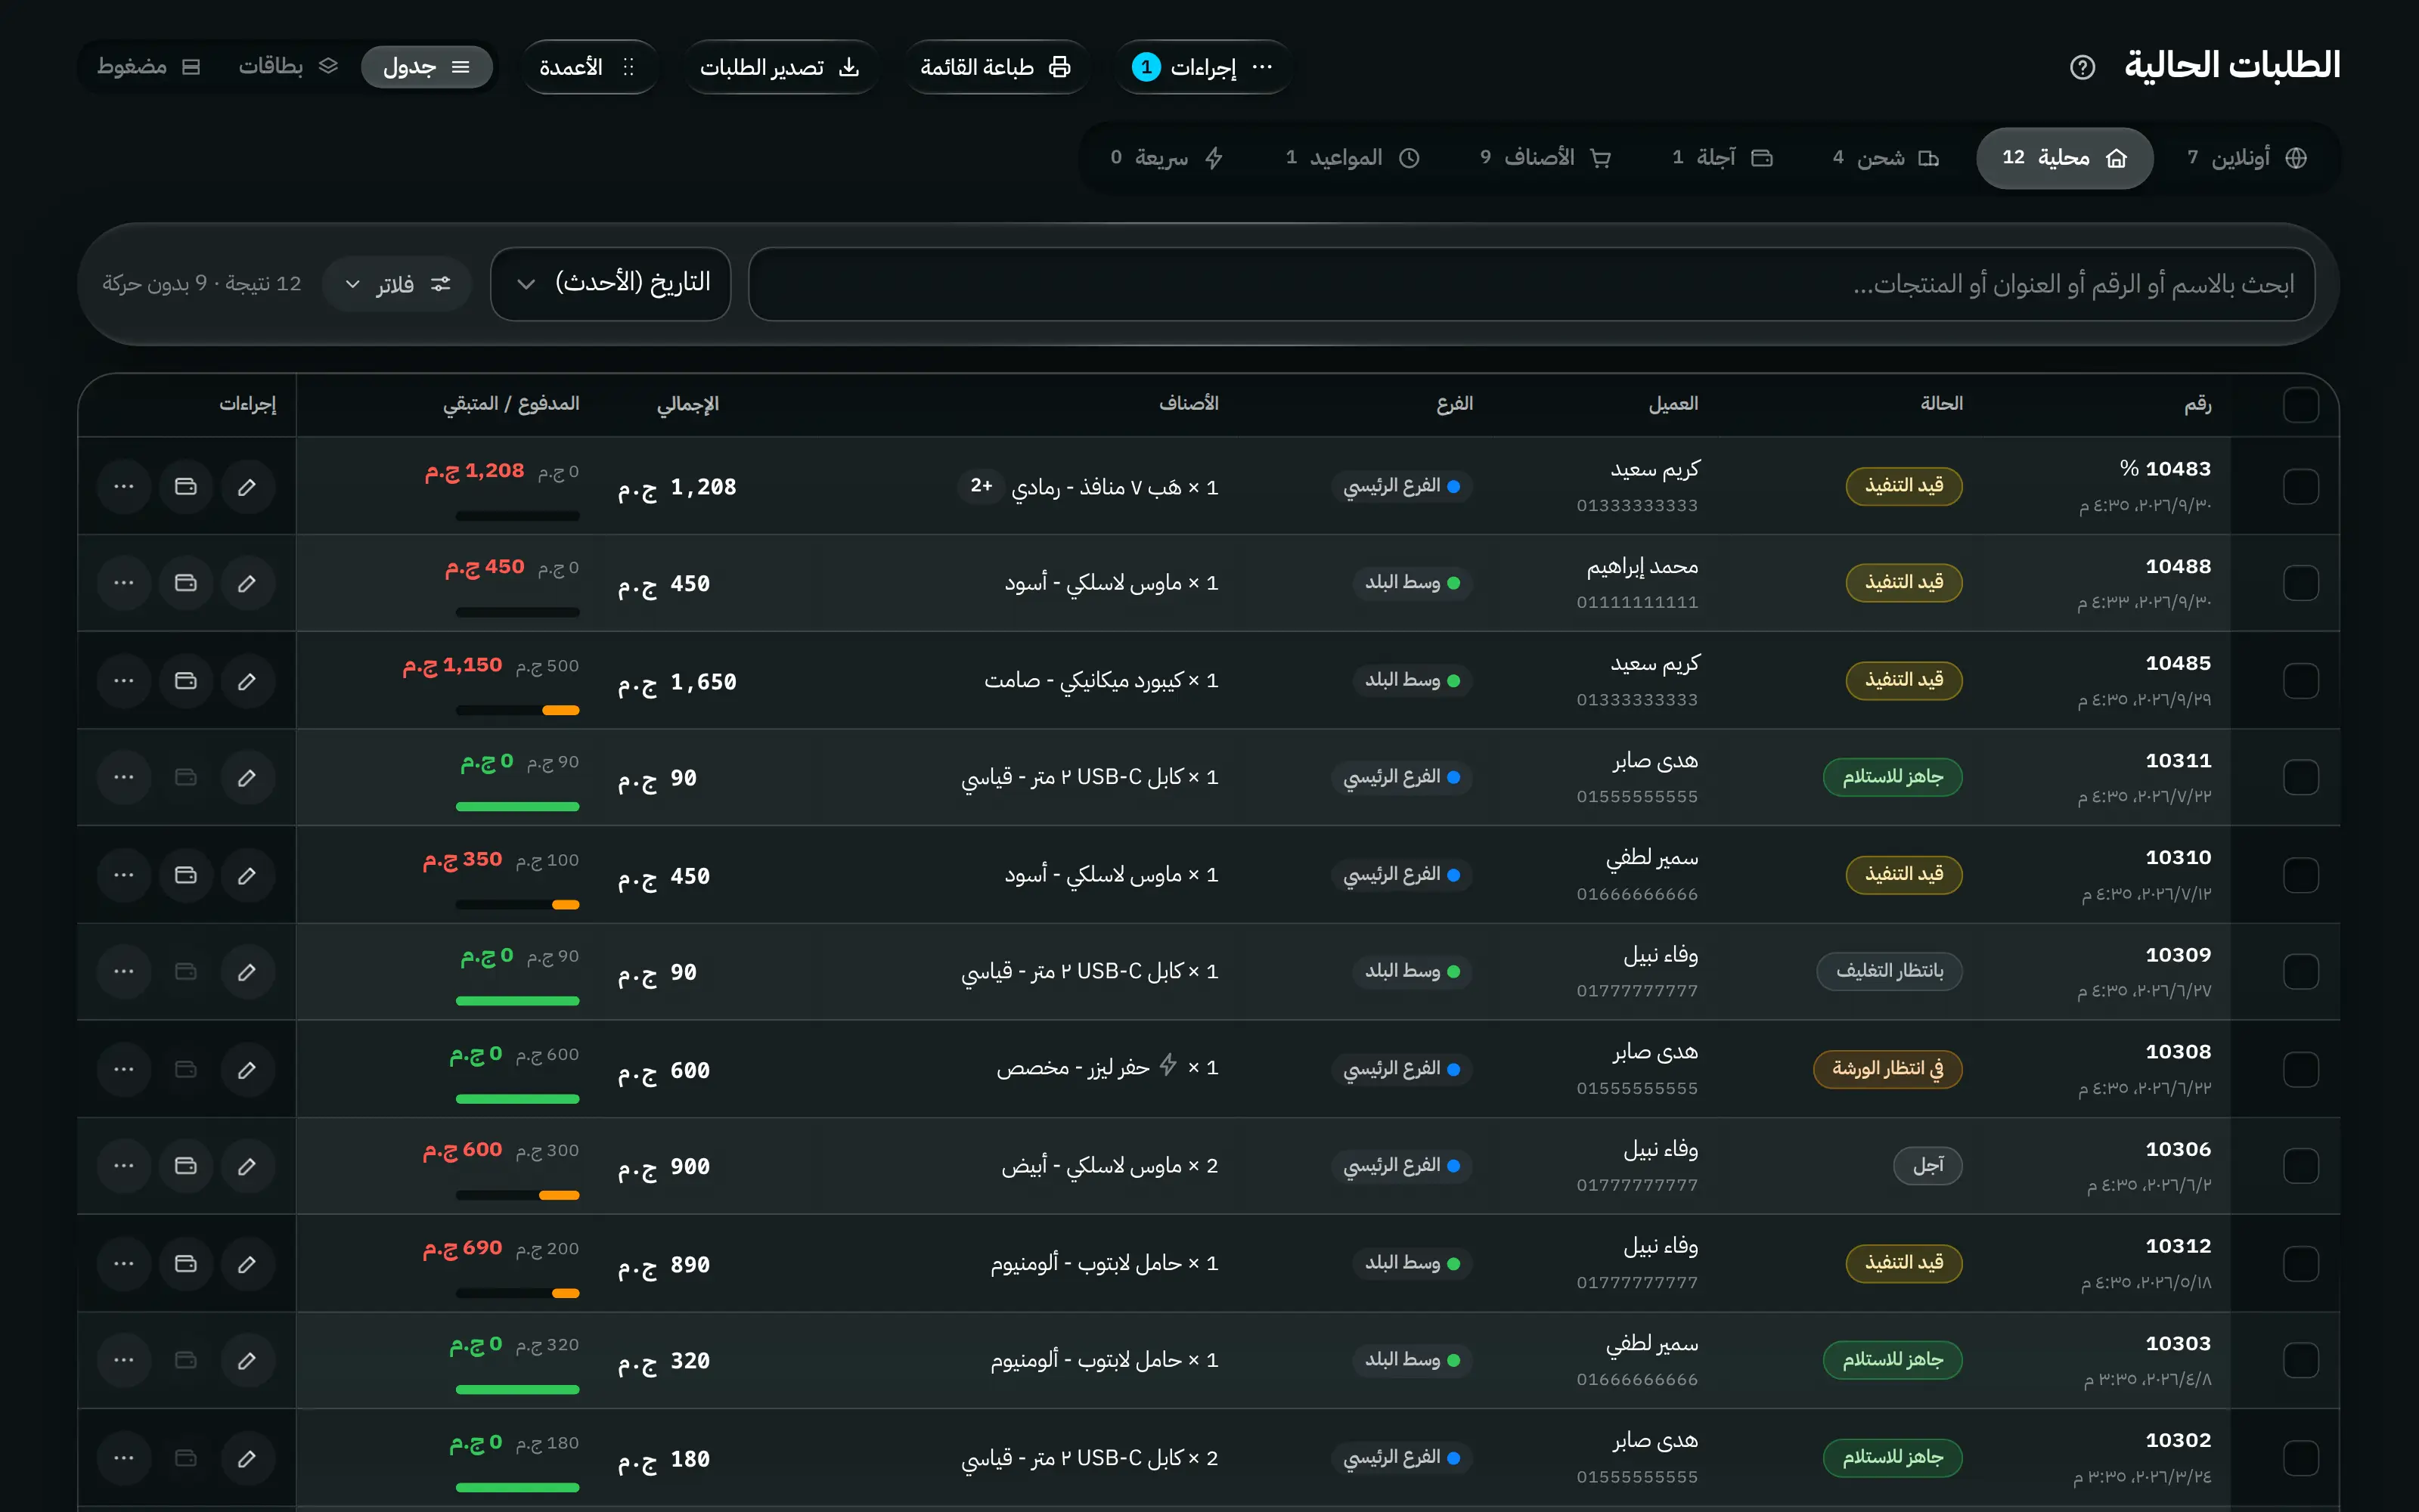Image resolution: width=2419 pixels, height=1512 pixels.
Task: Click the help question mark icon beside الطلبات الحالية
Action: coord(2082,67)
